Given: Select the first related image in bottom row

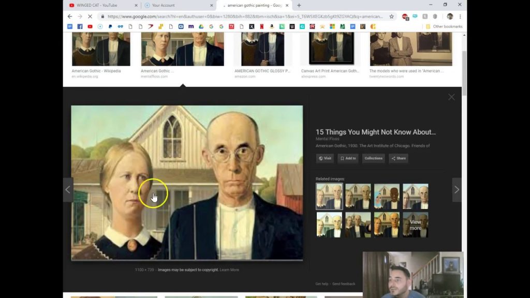Looking at the screenshot, I should point(329,225).
